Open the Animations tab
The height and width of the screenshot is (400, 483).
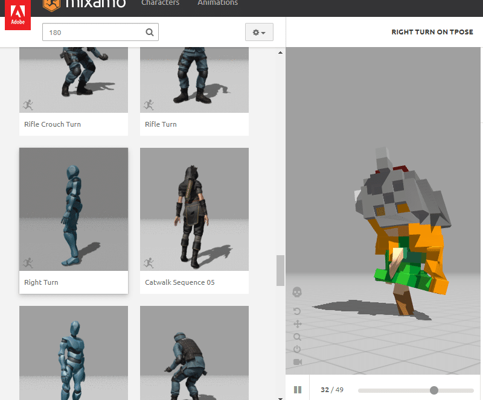click(x=217, y=3)
